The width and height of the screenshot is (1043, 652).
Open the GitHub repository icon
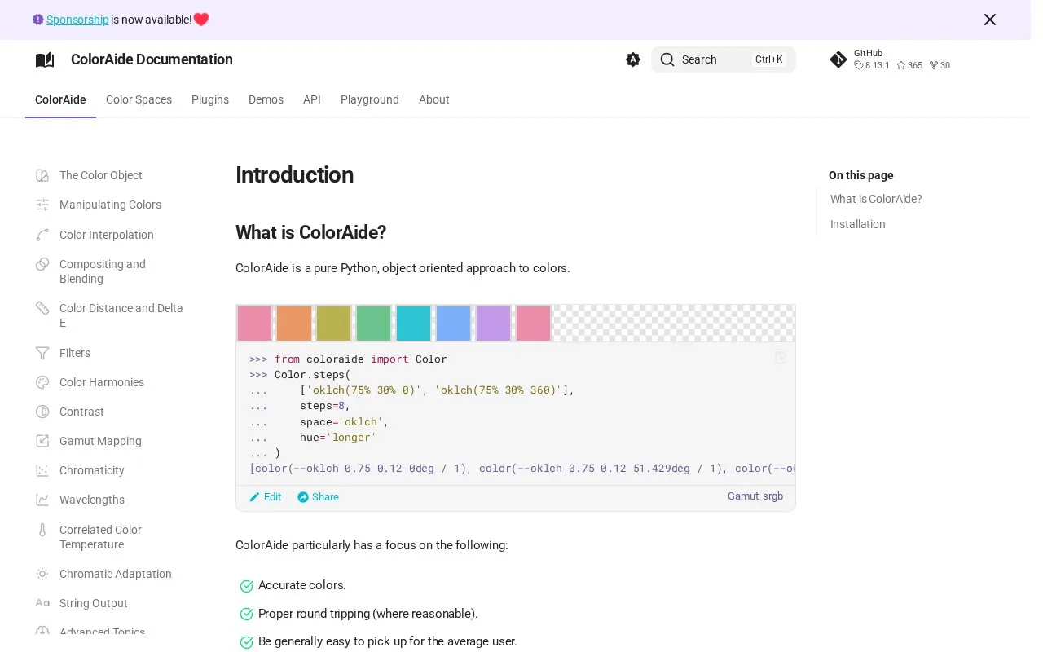838,59
